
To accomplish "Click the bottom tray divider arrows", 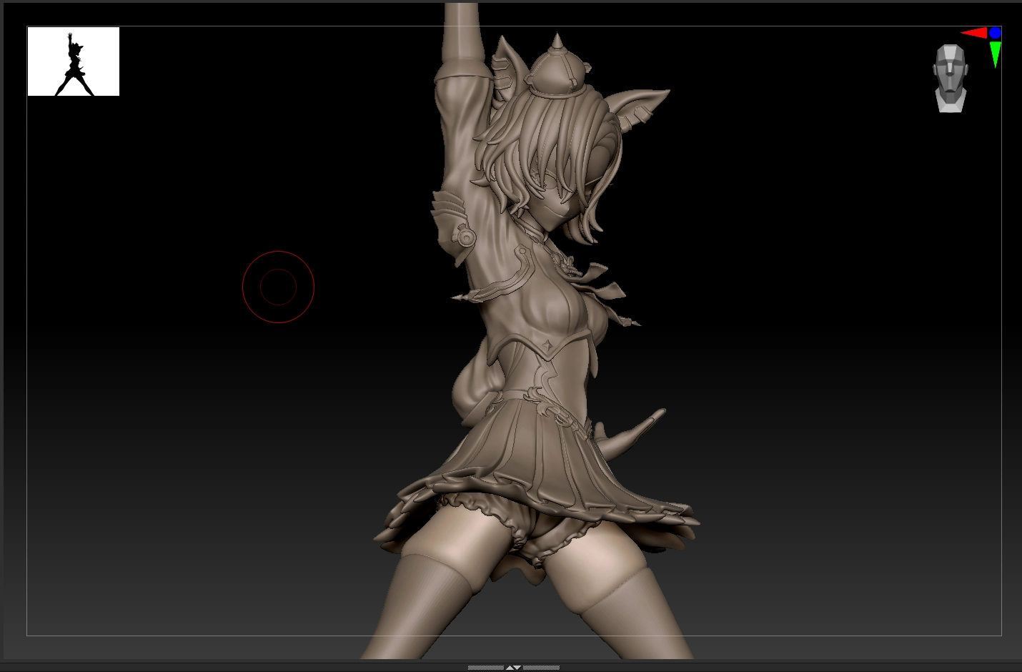I will click(x=513, y=668).
